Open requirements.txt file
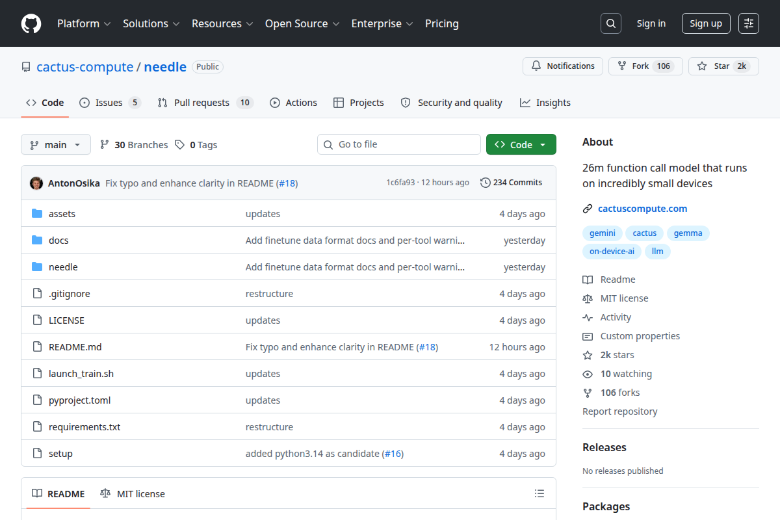The image size is (780, 520). tap(84, 427)
